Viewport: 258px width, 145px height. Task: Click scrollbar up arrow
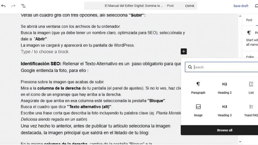tap(240, 16)
